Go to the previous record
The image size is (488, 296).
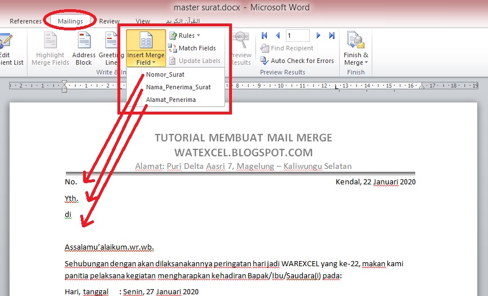click(278, 35)
